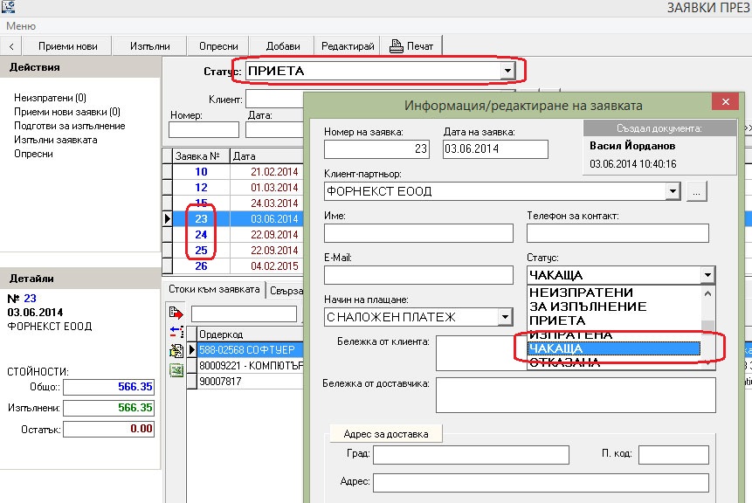Select Приеми нови заявки (0) action
Viewport: 752px width, 503px height.
(x=66, y=112)
